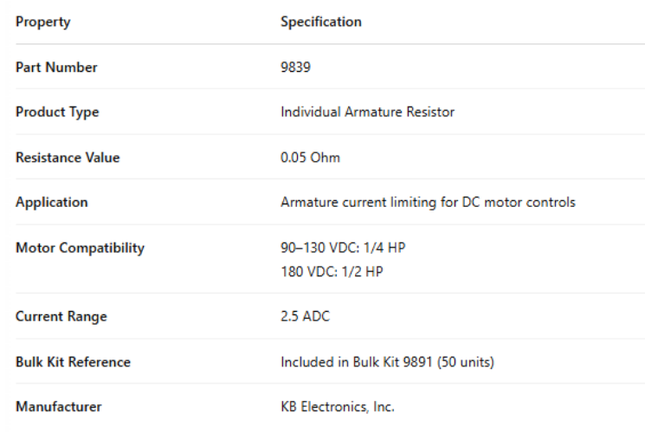This screenshot has height=433, width=645.
Task: Click the 180 VDC: 1/2 HP line
Action: point(332,271)
